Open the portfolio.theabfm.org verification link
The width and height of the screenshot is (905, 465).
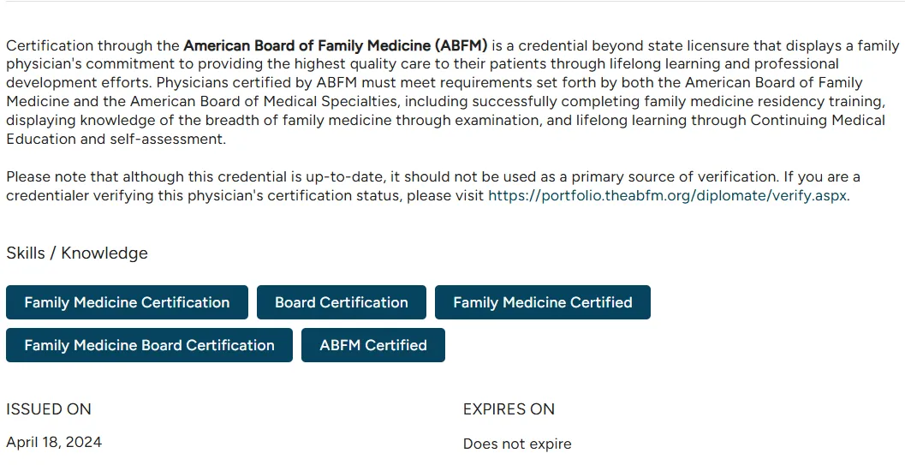tap(667, 195)
